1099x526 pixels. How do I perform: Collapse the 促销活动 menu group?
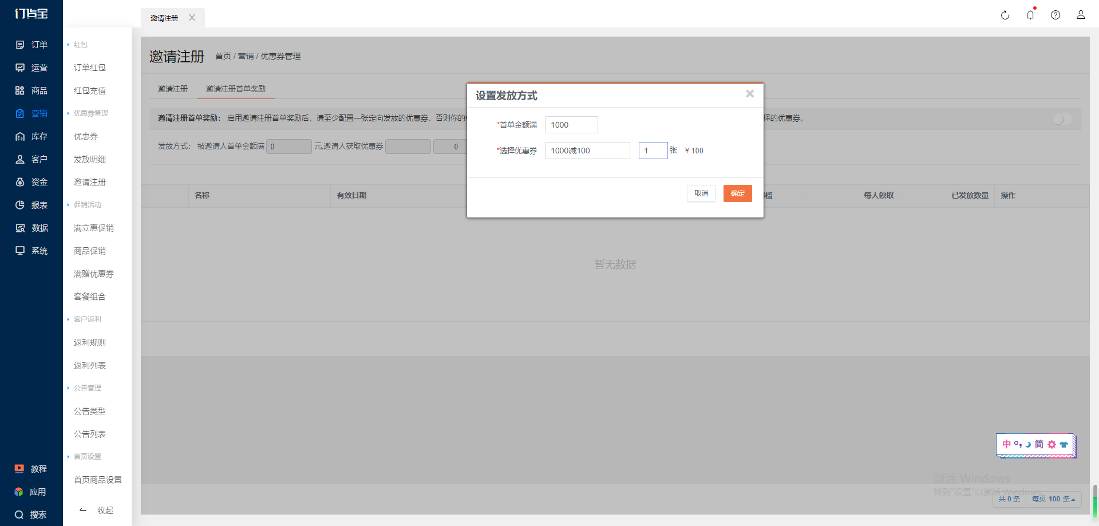coord(84,205)
